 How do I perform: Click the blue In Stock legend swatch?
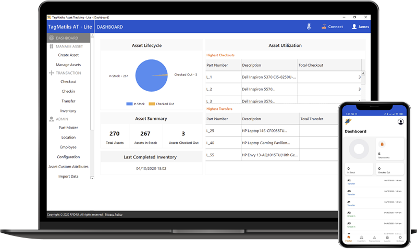click(129, 104)
